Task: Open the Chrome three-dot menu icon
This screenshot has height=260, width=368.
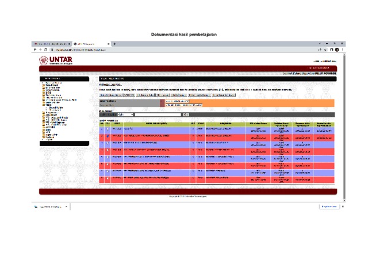Action: [x=343, y=50]
